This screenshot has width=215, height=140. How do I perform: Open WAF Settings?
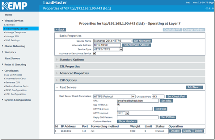12,40
